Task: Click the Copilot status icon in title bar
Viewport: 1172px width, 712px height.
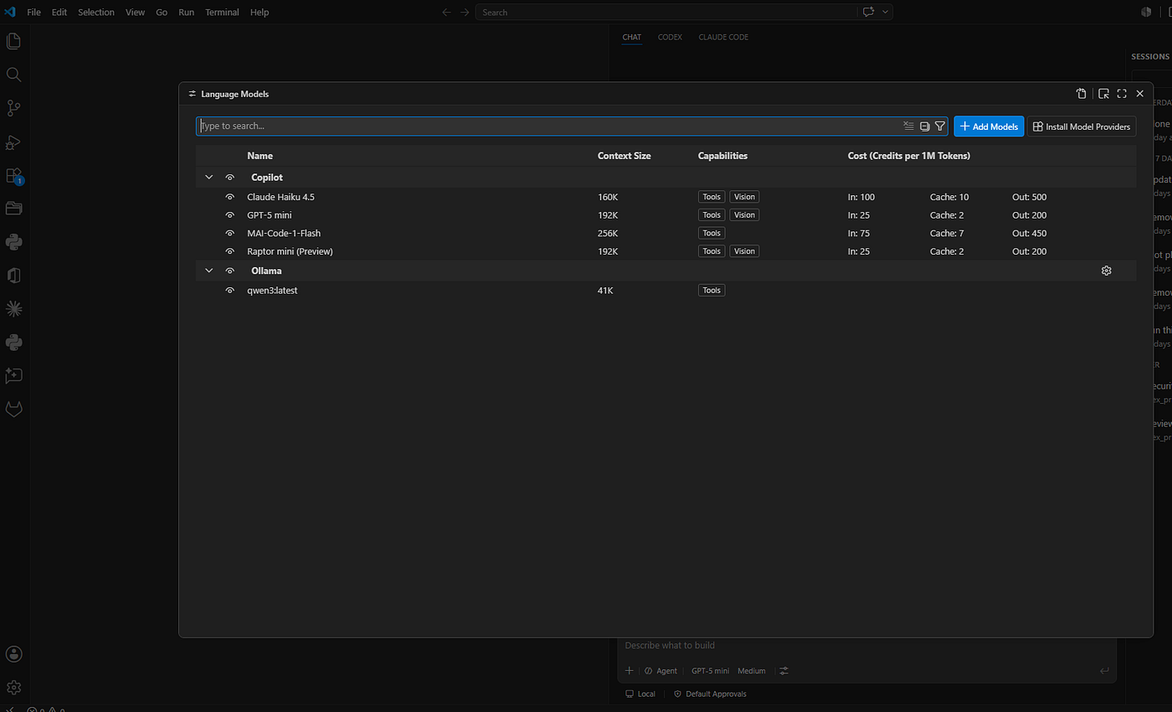Action: 1146,12
